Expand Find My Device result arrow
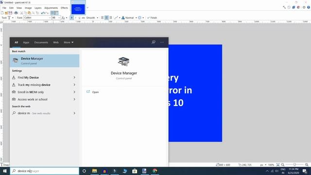The width and height of the screenshot is (311, 175). point(74,77)
